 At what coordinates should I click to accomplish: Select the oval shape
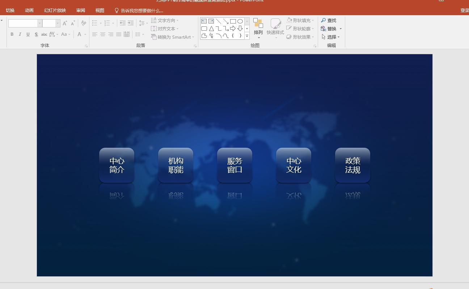point(240,21)
